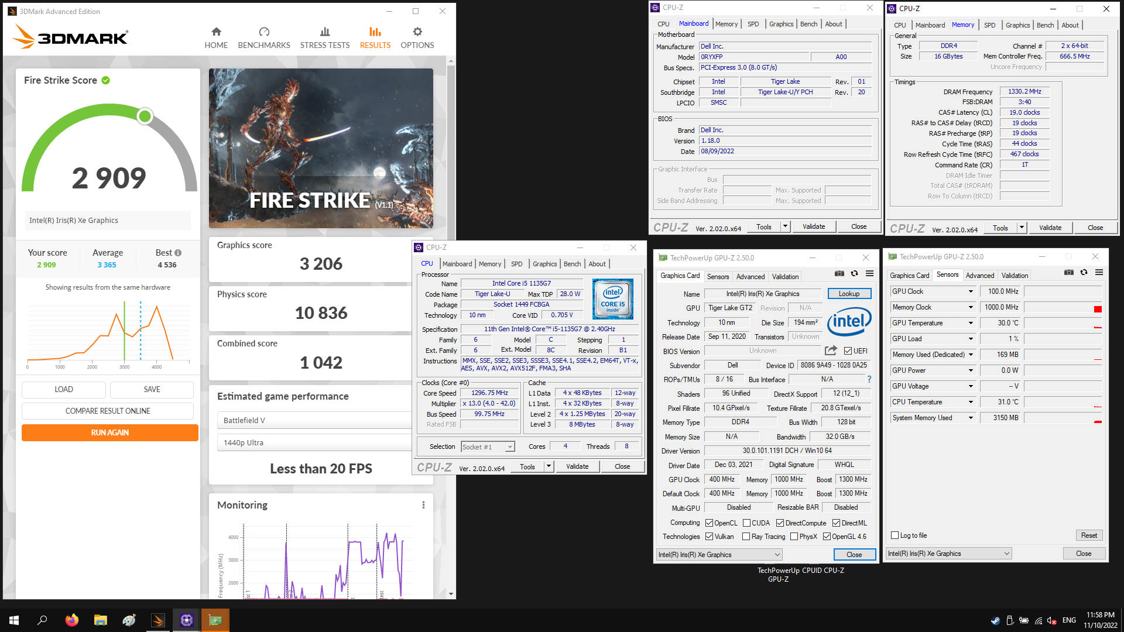The width and height of the screenshot is (1124, 632).
Task: Click the taskbar clock and date
Action: click(1100, 620)
